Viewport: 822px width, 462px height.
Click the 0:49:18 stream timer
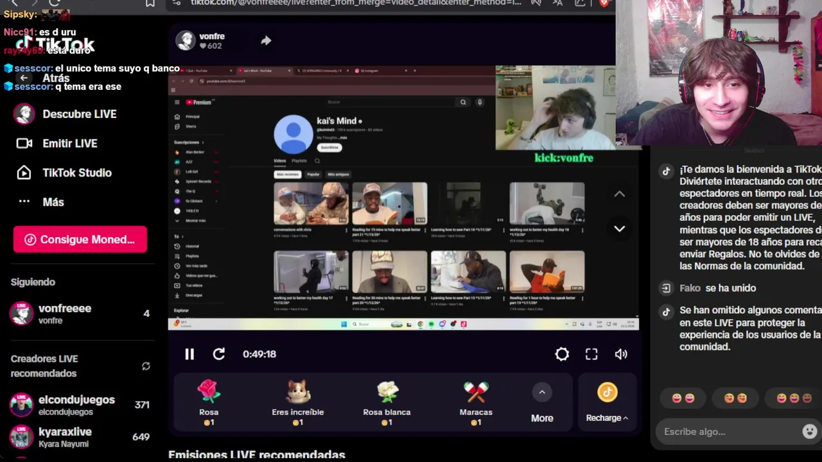click(259, 354)
